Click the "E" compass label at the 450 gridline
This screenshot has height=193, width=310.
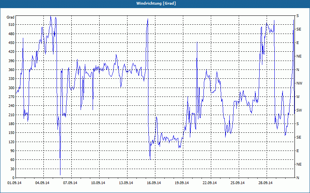[x=298, y=43]
